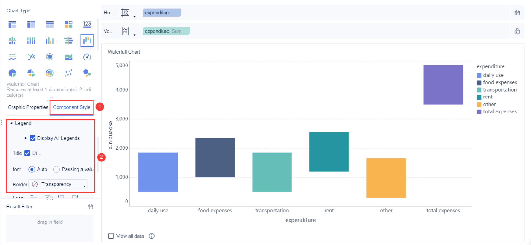This screenshot has width=531, height=245.
Task: Select the gauge dashboard chart icon
Action: pyautogui.click(x=87, y=57)
